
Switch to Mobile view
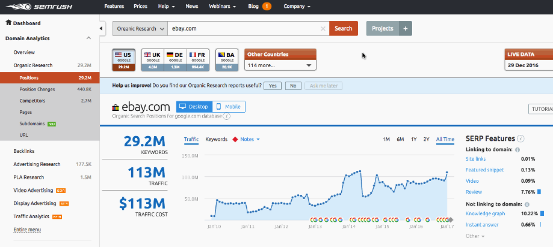pyautogui.click(x=229, y=107)
